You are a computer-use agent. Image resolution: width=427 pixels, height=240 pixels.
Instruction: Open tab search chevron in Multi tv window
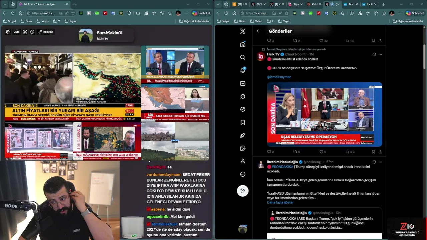click(5, 4)
